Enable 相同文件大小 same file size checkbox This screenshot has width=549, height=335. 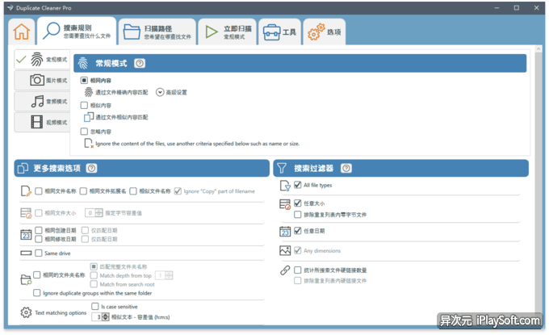point(39,213)
